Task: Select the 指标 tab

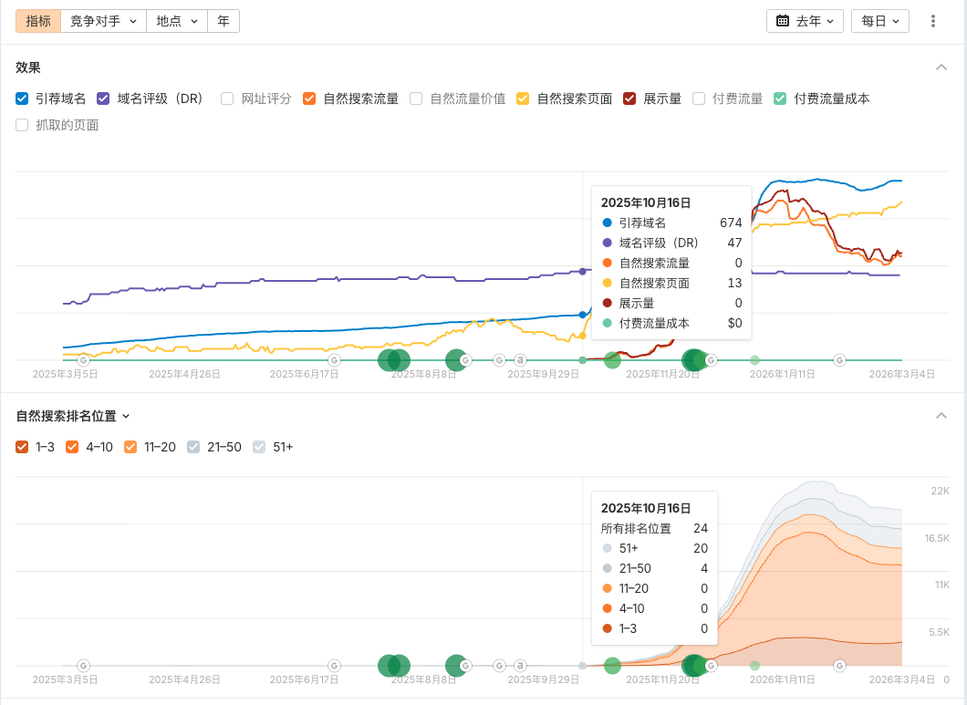Action: pos(38,21)
